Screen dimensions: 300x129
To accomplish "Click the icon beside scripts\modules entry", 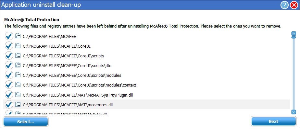I will click(x=18, y=75).
